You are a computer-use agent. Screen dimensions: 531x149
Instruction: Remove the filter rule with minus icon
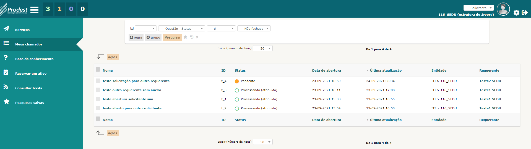click(x=132, y=28)
